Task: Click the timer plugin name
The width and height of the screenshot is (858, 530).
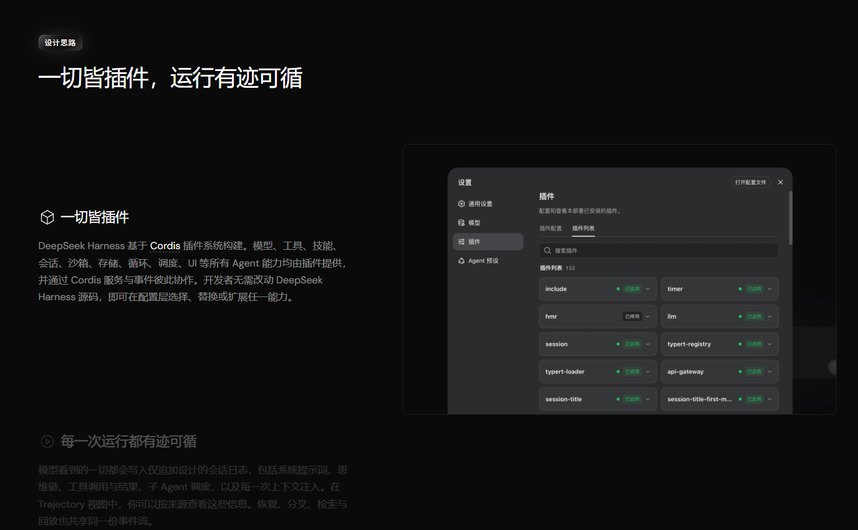Action: [x=675, y=289]
